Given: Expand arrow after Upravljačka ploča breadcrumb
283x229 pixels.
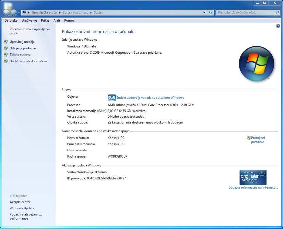Looking at the screenshot, I should coord(60,12).
